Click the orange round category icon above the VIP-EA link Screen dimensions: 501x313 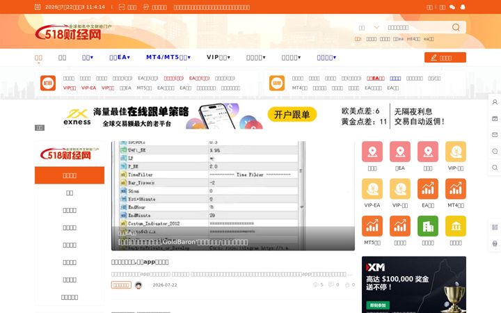(48, 83)
